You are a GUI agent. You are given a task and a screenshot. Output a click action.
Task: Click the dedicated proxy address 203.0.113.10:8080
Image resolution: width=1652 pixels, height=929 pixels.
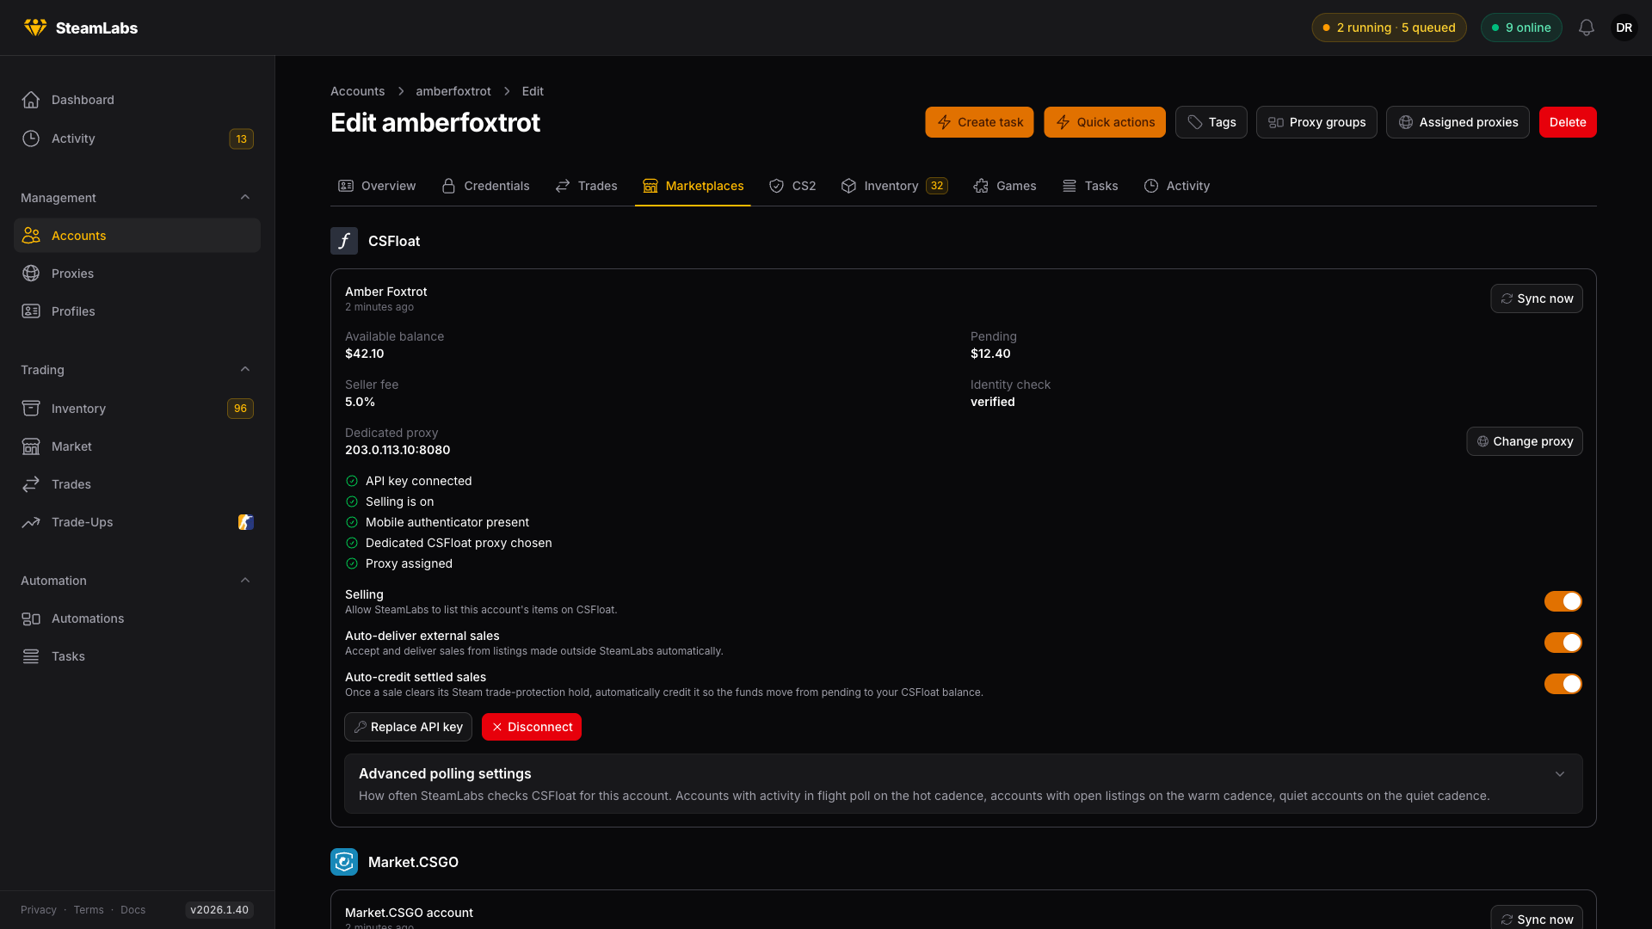[x=398, y=450]
